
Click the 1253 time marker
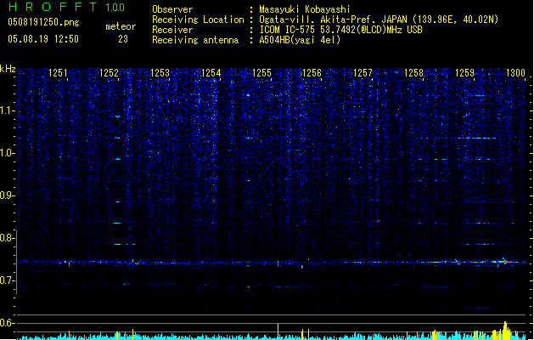(x=160, y=73)
